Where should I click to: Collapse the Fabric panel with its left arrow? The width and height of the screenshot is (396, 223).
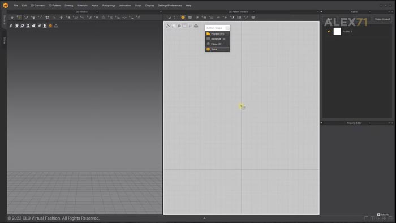coord(321,12)
